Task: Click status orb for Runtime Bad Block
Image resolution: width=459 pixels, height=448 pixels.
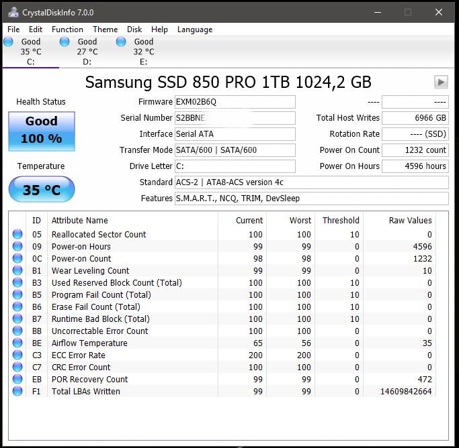Action: tap(17, 319)
